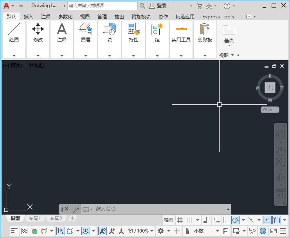Screen dimensions: 290x238
Task: Toggle polar tracking
Action: [x=236, y=220]
